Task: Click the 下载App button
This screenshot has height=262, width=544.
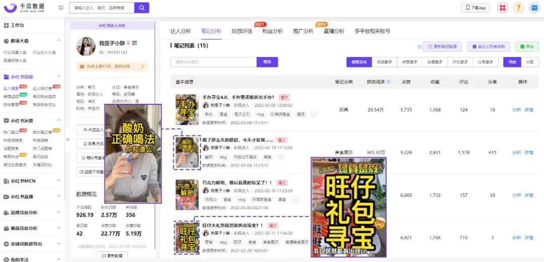Action: [x=475, y=8]
